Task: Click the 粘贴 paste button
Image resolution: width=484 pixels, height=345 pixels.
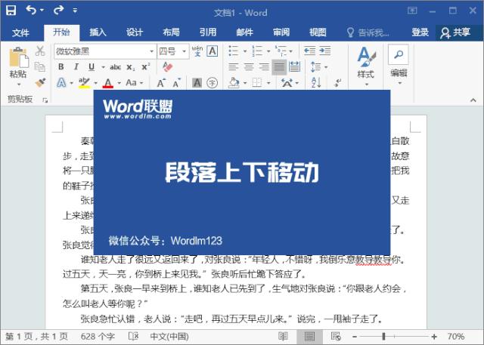Action: coord(18,66)
